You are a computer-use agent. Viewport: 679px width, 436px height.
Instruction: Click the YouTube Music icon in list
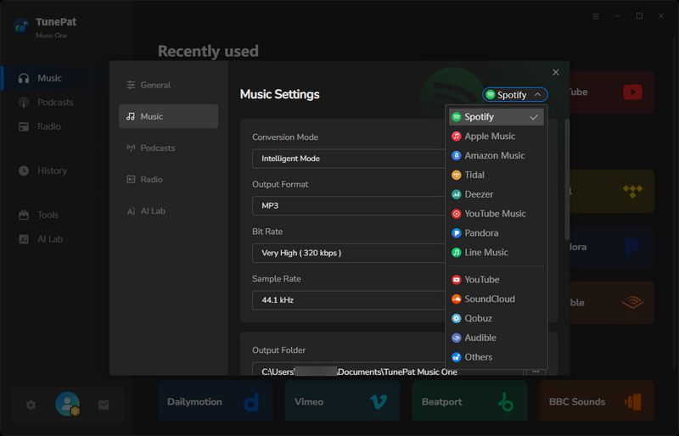point(456,214)
